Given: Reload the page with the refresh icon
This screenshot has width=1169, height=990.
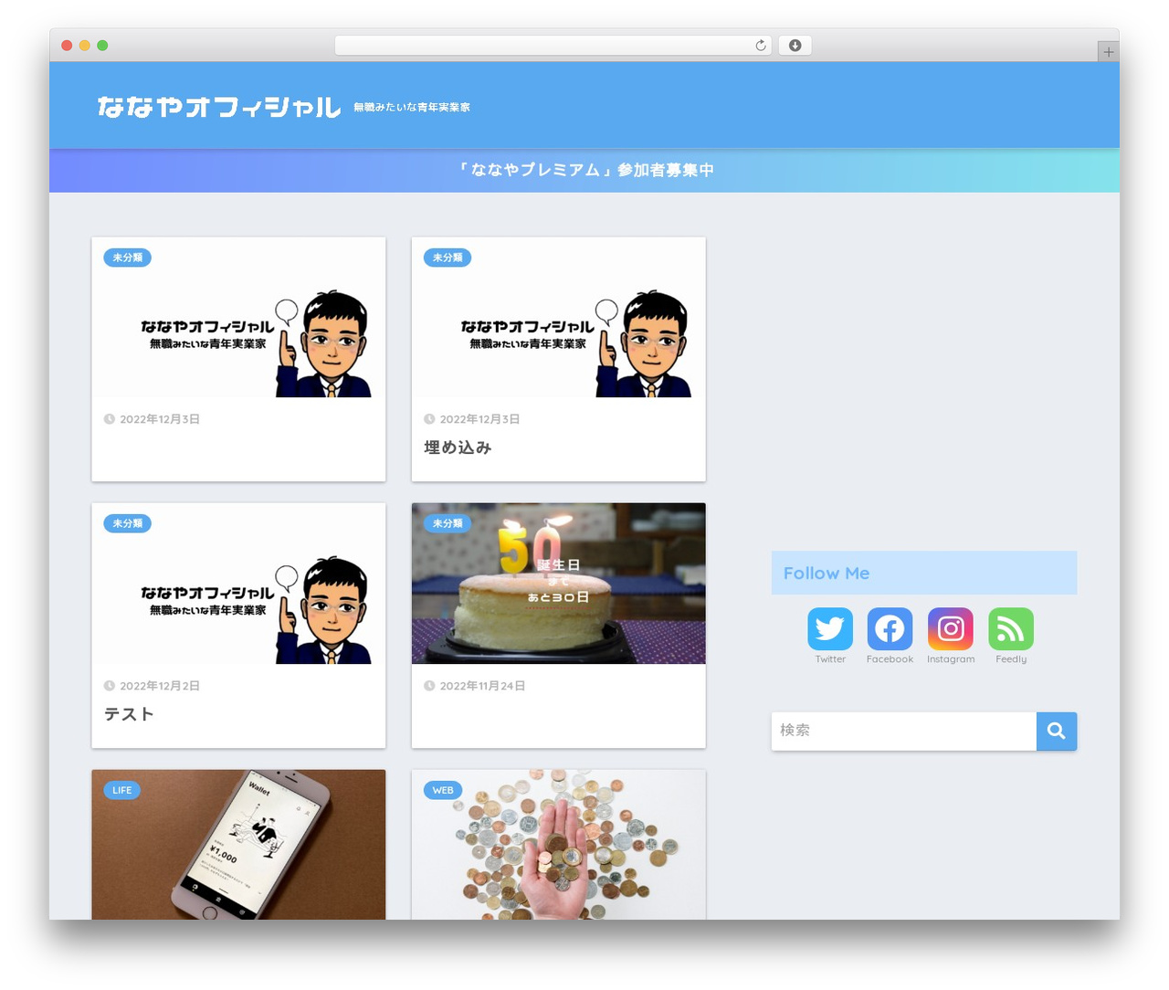Looking at the screenshot, I should [761, 46].
